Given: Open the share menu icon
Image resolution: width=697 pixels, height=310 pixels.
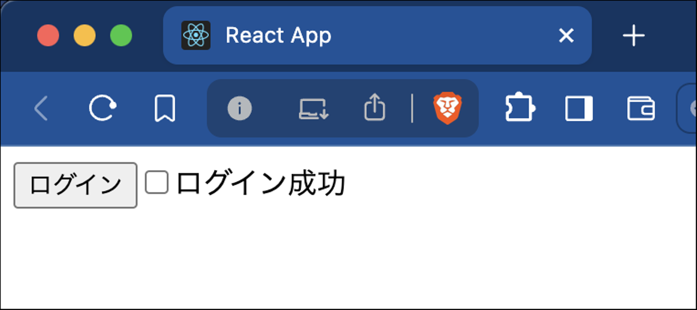Looking at the screenshot, I should point(375,107).
